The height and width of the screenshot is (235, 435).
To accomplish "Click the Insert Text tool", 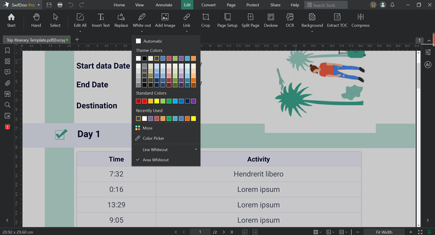I will 100,20.
